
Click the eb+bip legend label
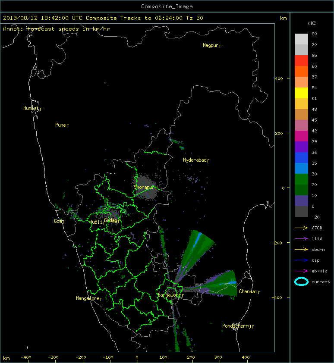[319, 271]
